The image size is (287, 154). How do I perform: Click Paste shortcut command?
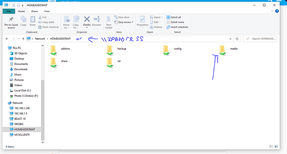(49, 27)
